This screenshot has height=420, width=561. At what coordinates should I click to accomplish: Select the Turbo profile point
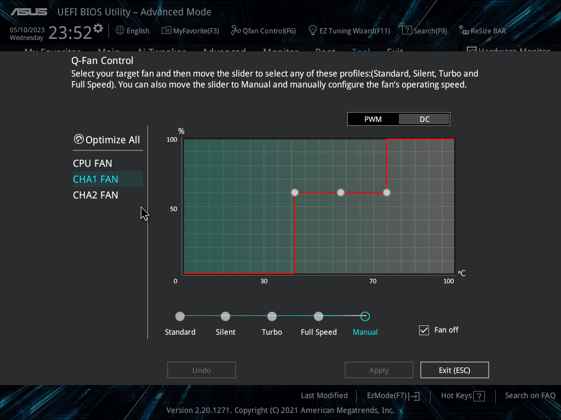(272, 316)
